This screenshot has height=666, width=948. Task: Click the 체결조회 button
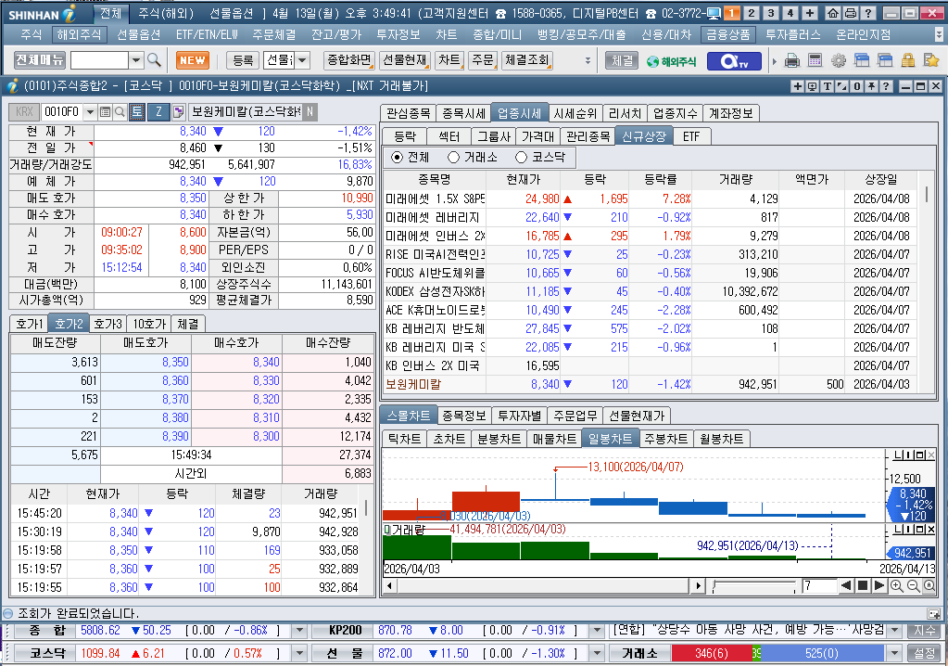click(526, 60)
